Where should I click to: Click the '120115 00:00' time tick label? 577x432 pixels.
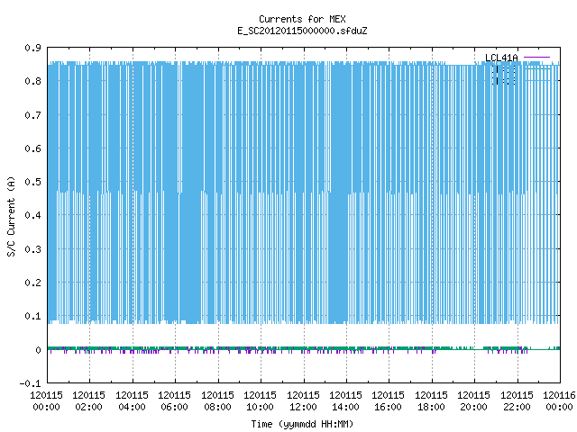click(x=46, y=401)
